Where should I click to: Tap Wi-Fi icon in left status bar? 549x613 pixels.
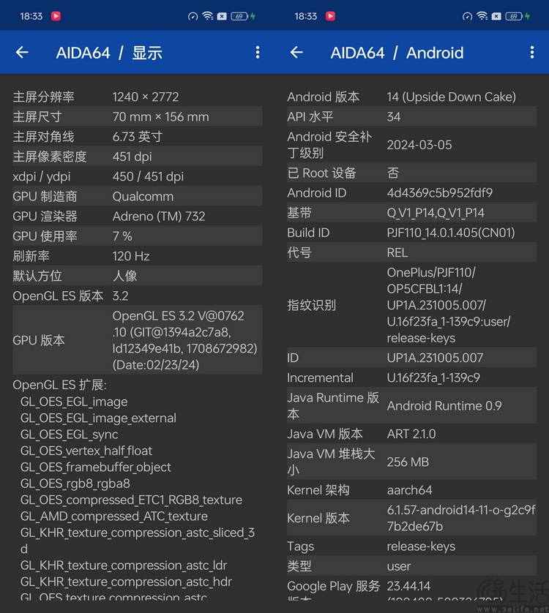[207, 16]
